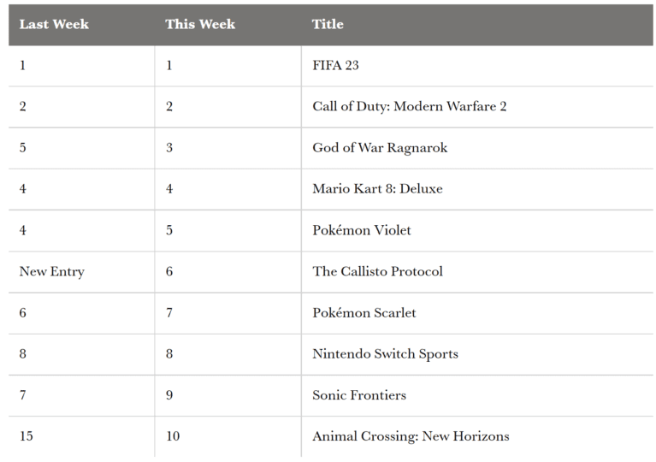
Task: Select the Mario Kart 8: Deluxe row
Action: [x=330, y=189]
